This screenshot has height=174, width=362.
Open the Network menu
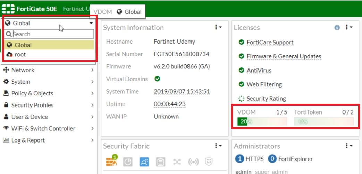tap(49, 70)
